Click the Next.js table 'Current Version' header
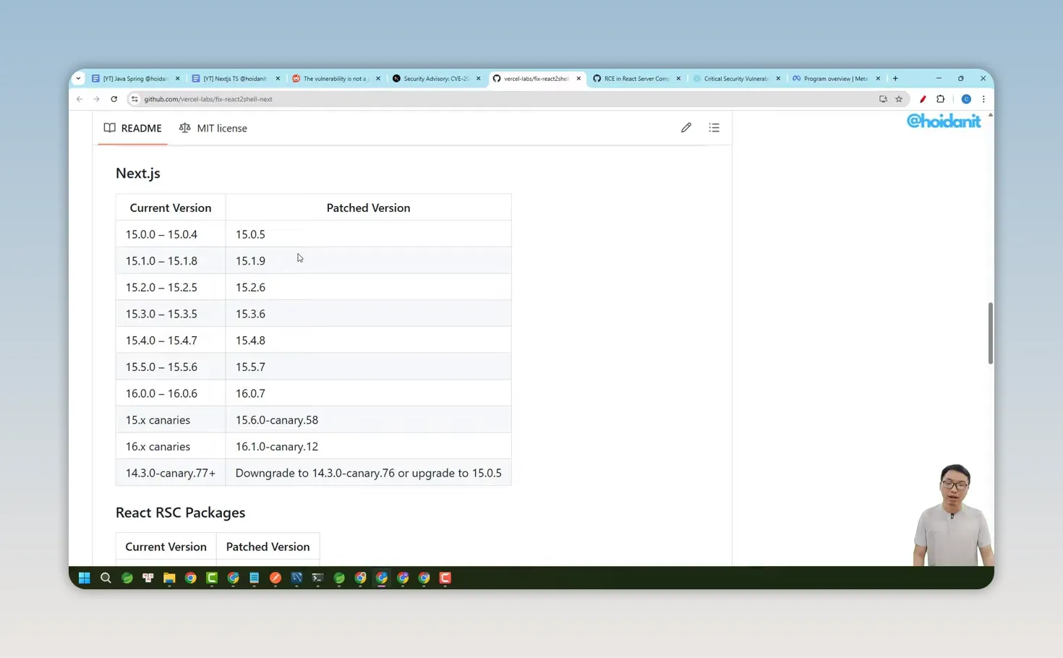The height and width of the screenshot is (658, 1063). [x=171, y=208]
